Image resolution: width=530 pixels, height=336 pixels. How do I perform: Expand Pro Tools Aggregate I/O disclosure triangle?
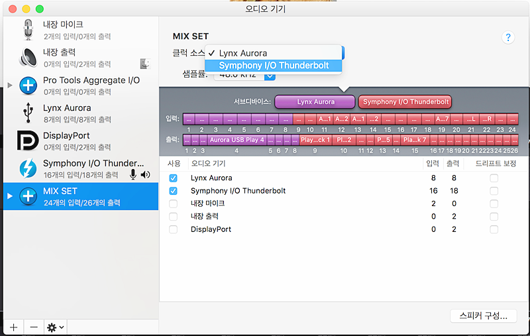coord(10,85)
